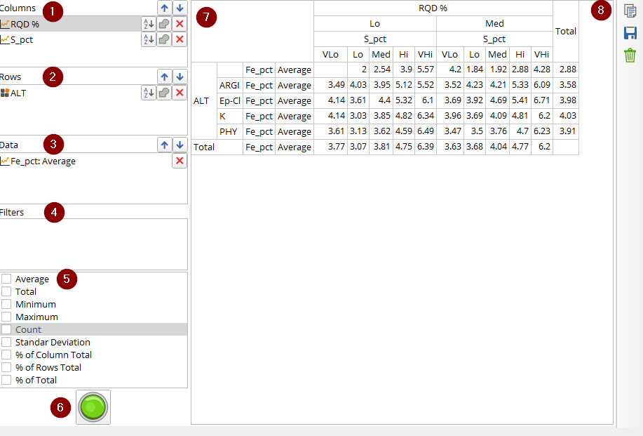Toggle the Standar Deviation checkbox
Screen dimensions: 643x436
tap(6, 343)
